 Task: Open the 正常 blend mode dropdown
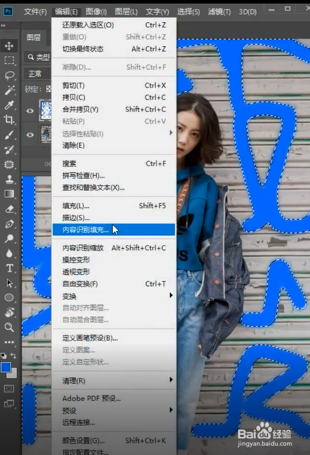37,74
